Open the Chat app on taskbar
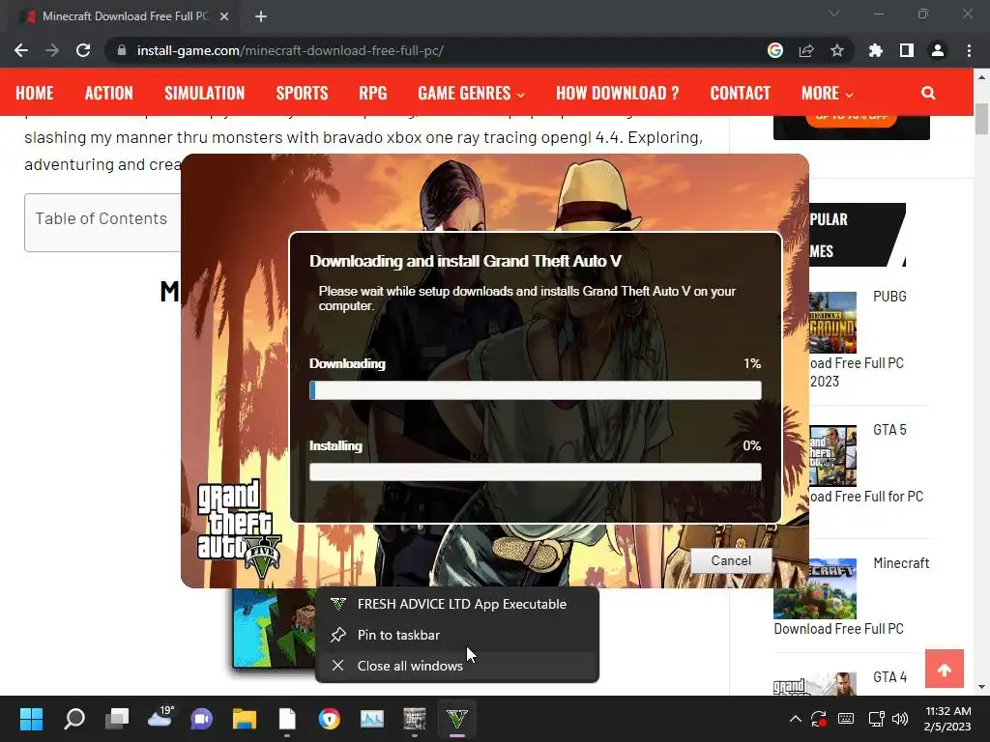This screenshot has height=742, width=990. click(x=201, y=719)
